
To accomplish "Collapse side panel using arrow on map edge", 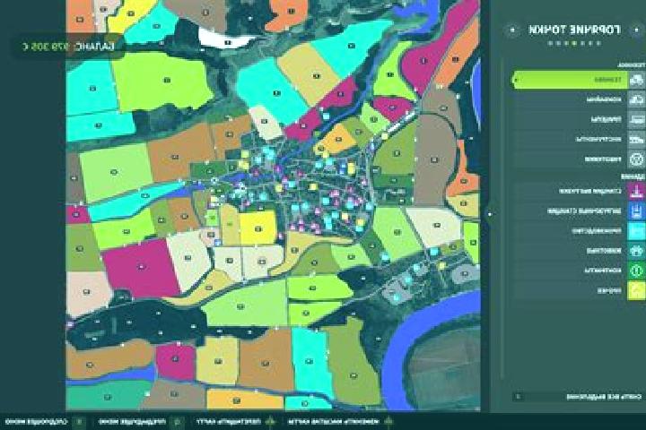I will 490,214.
